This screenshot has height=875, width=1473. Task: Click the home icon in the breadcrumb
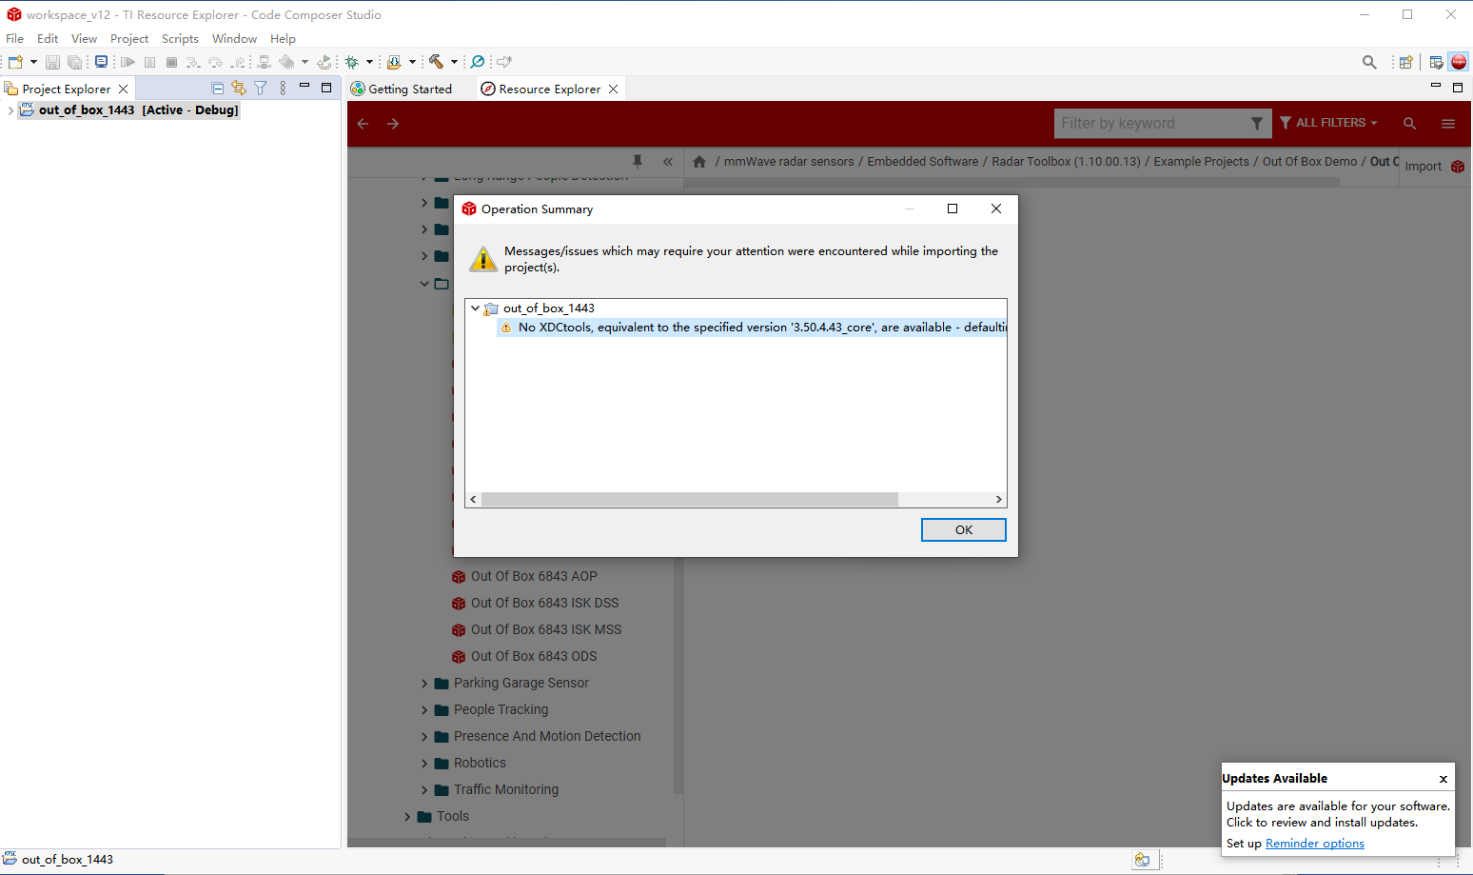(699, 162)
